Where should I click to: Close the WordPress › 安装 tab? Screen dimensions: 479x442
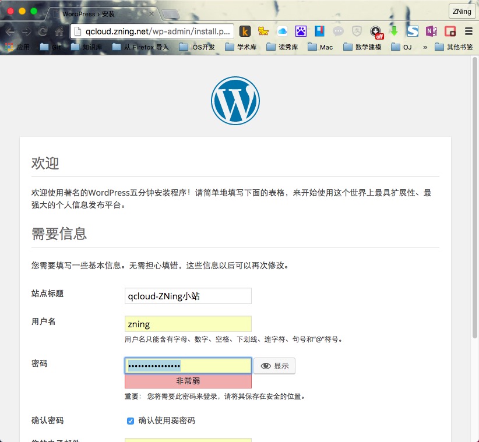pyautogui.click(x=151, y=14)
